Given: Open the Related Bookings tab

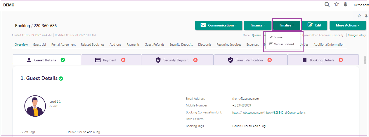Looking at the screenshot, I should click(x=93, y=45).
